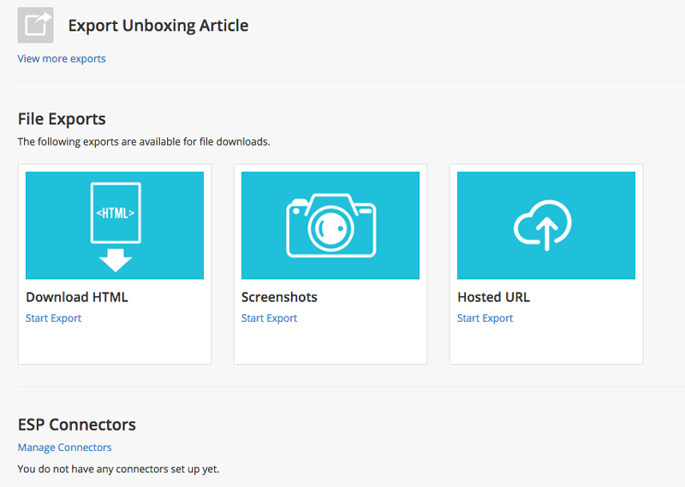685x487 pixels.
Task: Open the View more exports link
Action: click(x=62, y=58)
